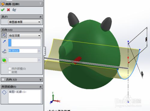
Task: Toggle detailed preview glasses icon
Action: point(14,10)
